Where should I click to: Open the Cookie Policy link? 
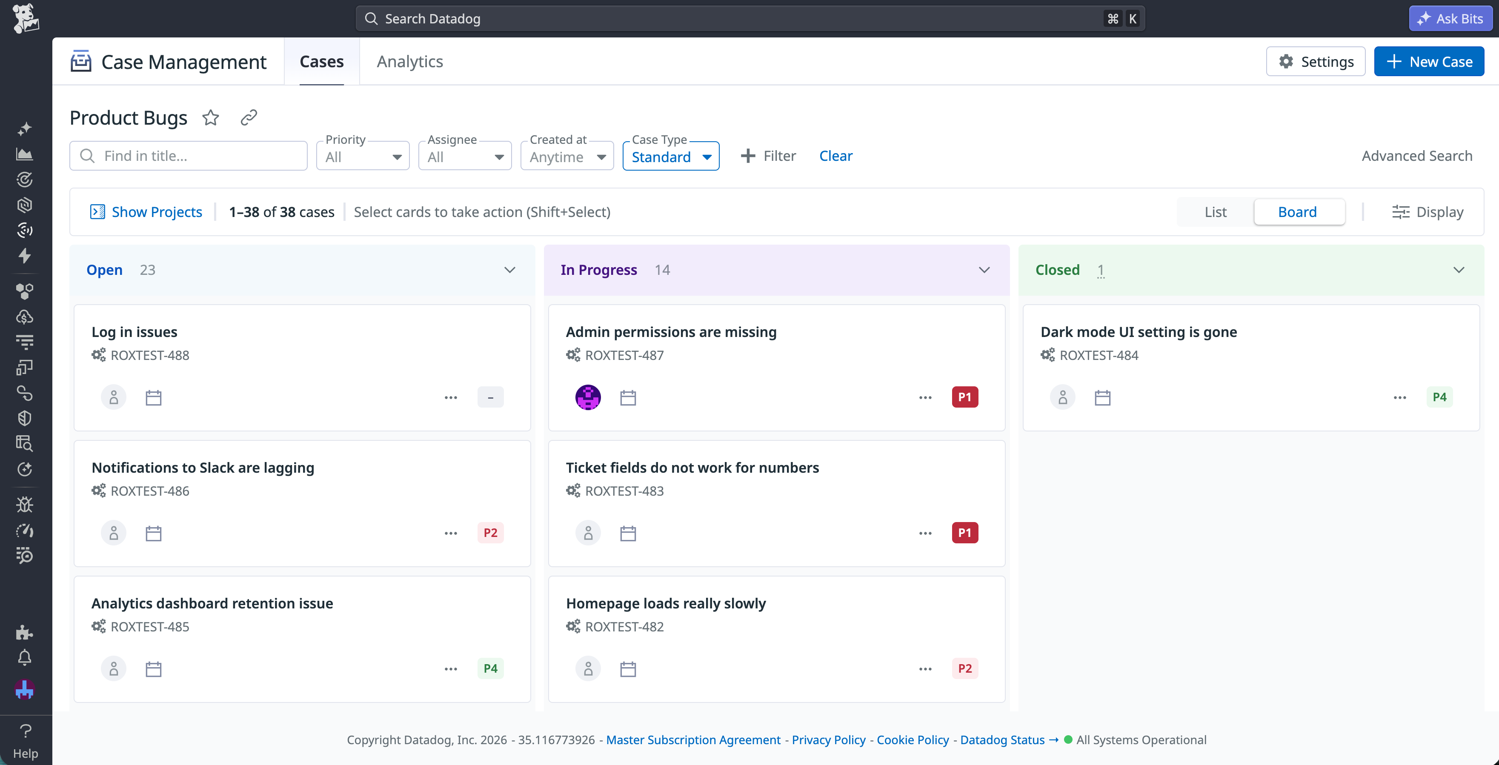pos(913,740)
